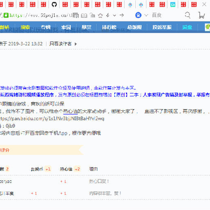Viewport: 210px width, 210px height.
Task: Click the 52pojie URL in address bar
Action: 41,15
